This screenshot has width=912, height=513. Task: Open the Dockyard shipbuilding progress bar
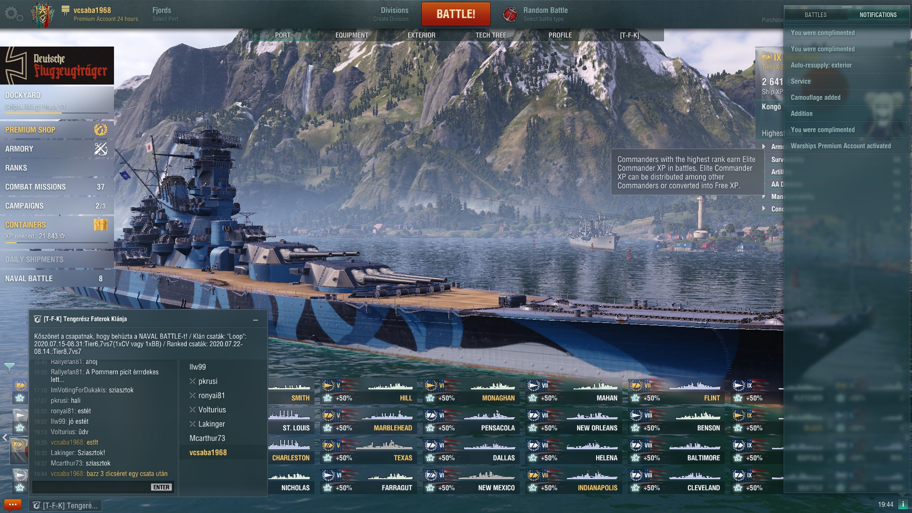pos(57,113)
